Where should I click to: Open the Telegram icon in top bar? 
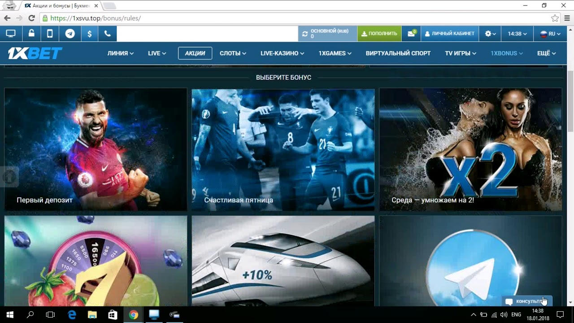click(70, 34)
